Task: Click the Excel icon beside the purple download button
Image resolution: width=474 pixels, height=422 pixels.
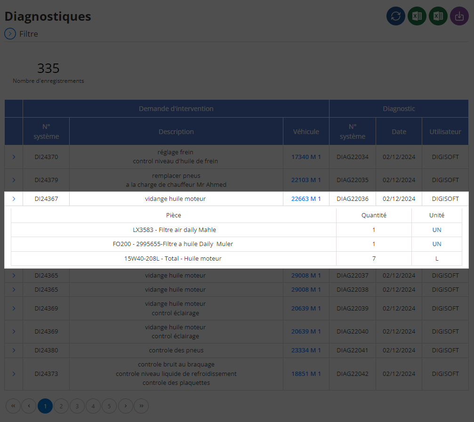Action: [x=438, y=16]
